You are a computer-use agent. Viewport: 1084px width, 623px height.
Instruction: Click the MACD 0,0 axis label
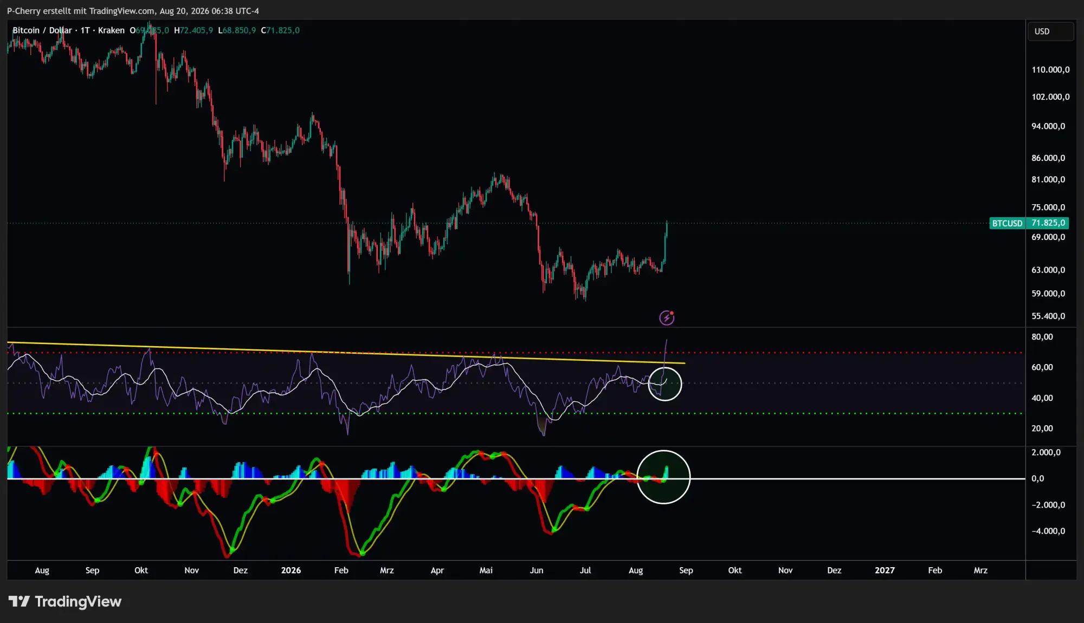1037,478
